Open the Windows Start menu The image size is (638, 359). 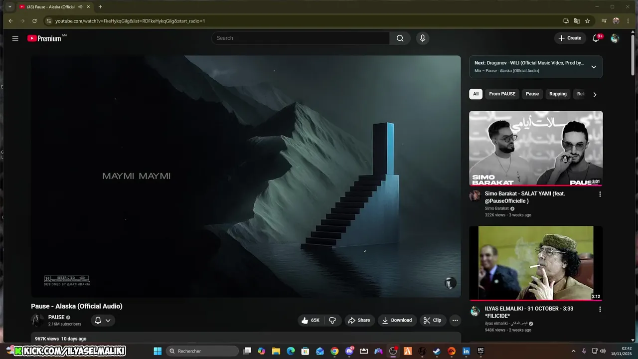(x=158, y=351)
